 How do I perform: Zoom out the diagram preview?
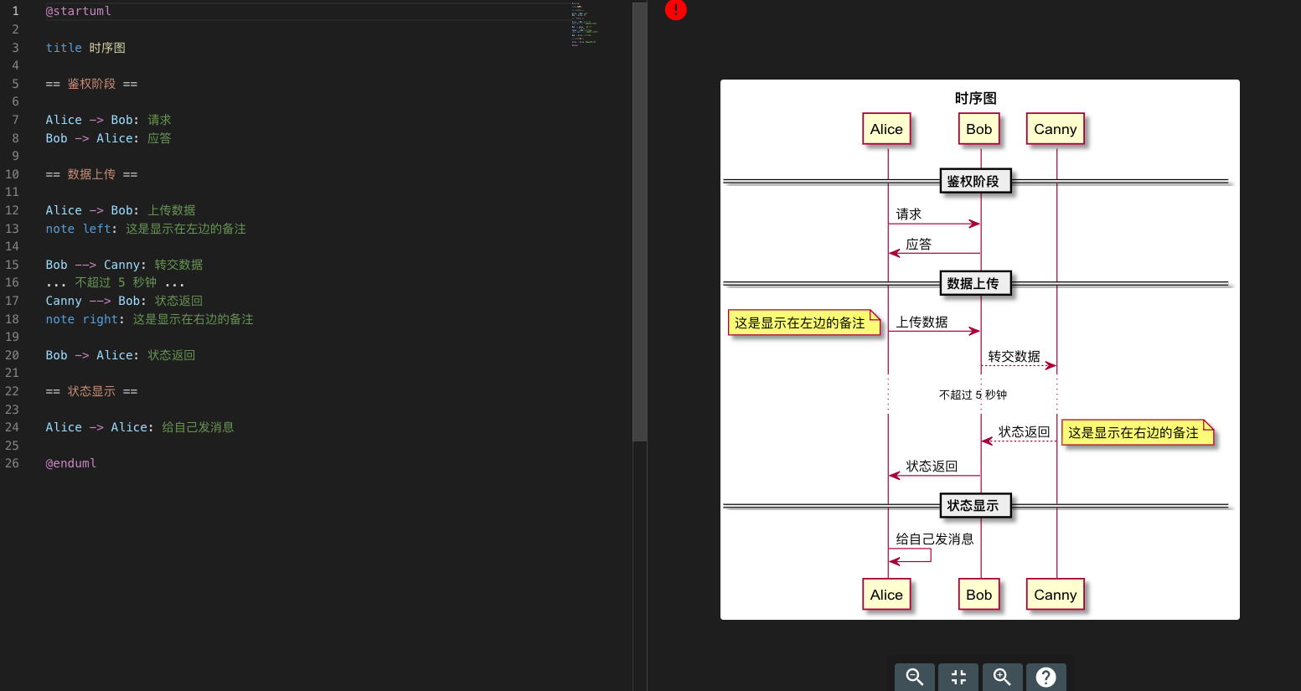point(915,677)
